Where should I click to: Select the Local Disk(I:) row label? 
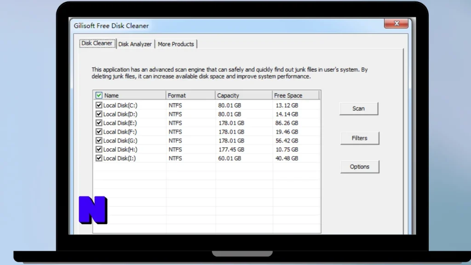coord(120,158)
